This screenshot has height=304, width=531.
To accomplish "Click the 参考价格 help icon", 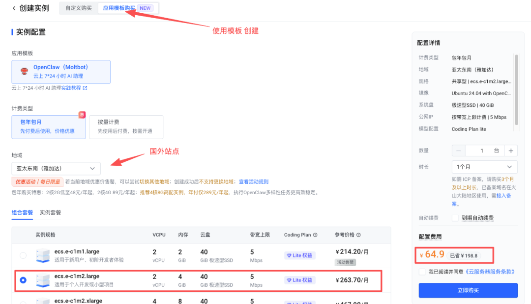I will [x=358, y=235].
